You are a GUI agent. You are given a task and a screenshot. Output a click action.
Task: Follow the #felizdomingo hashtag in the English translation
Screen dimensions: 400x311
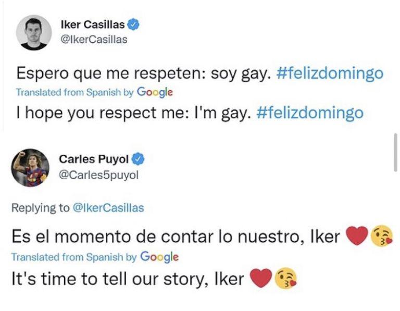[x=310, y=113]
